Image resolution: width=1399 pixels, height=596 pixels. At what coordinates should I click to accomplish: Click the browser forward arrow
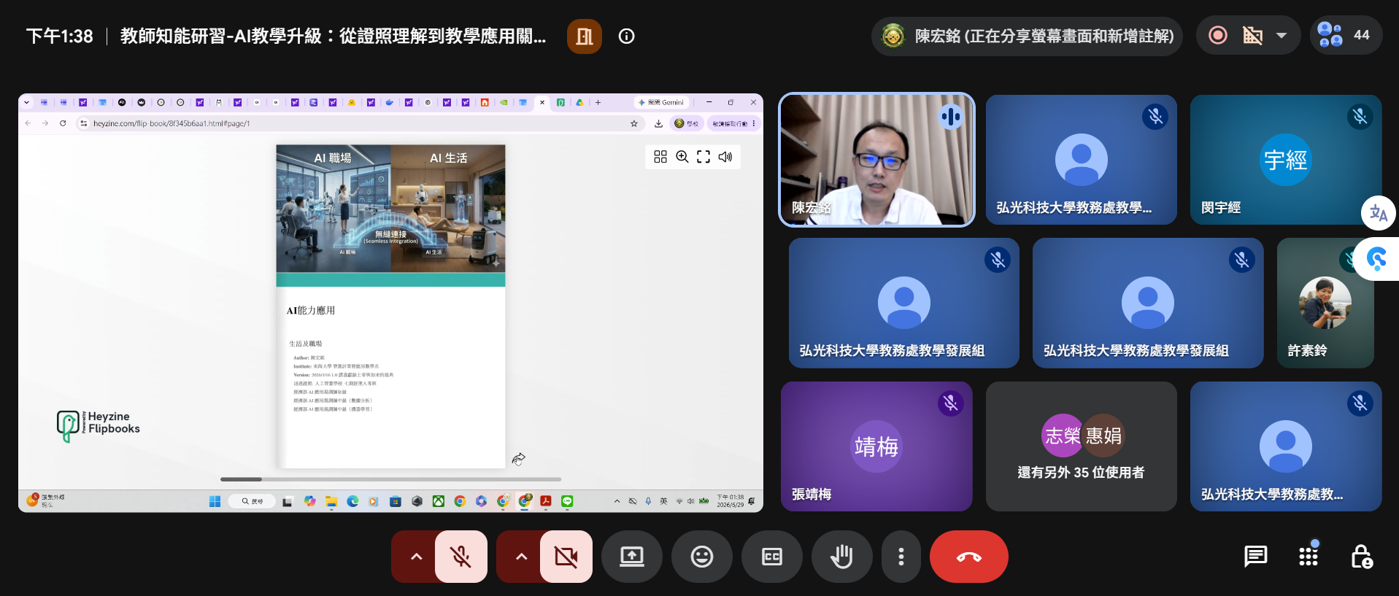pos(45,123)
